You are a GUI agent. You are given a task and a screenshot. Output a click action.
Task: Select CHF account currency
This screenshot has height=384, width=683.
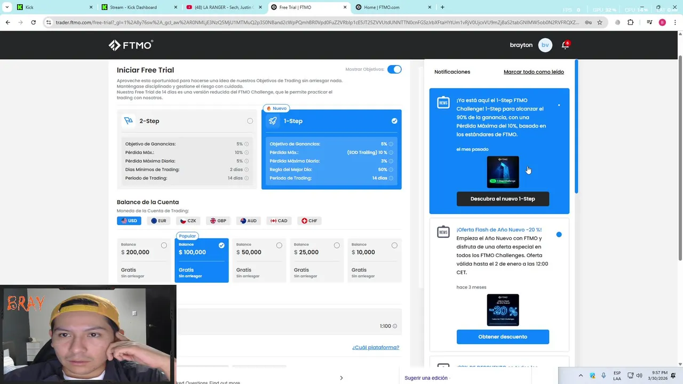tap(309, 221)
